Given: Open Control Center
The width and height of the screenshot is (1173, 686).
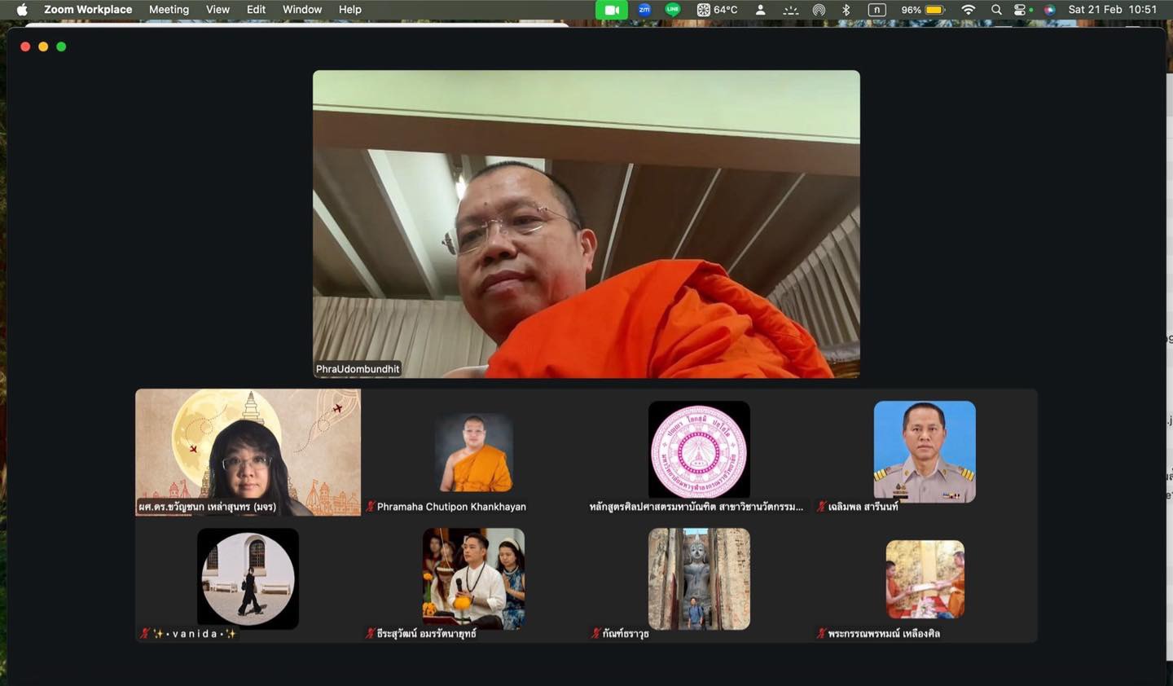Looking at the screenshot, I should (1020, 10).
